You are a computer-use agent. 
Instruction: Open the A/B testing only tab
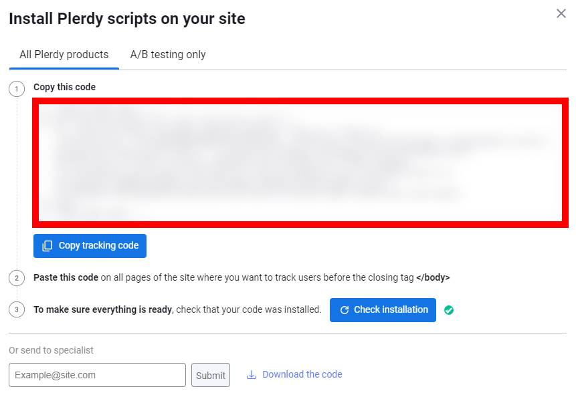click(168, 55)
